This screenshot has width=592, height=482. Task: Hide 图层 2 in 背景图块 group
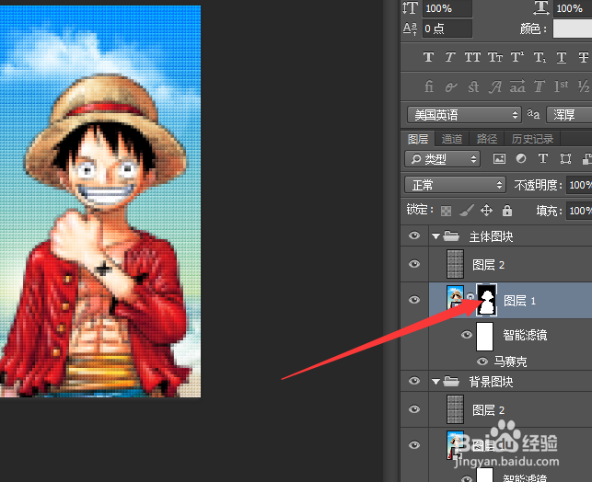coord(414,409)
